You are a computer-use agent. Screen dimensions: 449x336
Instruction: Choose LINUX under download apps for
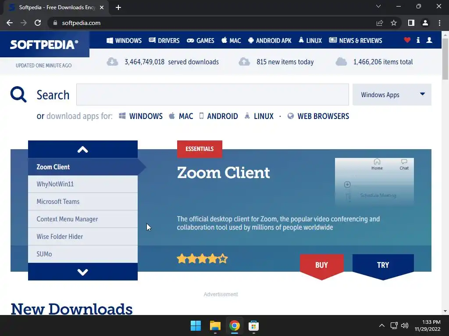(259, 116)
